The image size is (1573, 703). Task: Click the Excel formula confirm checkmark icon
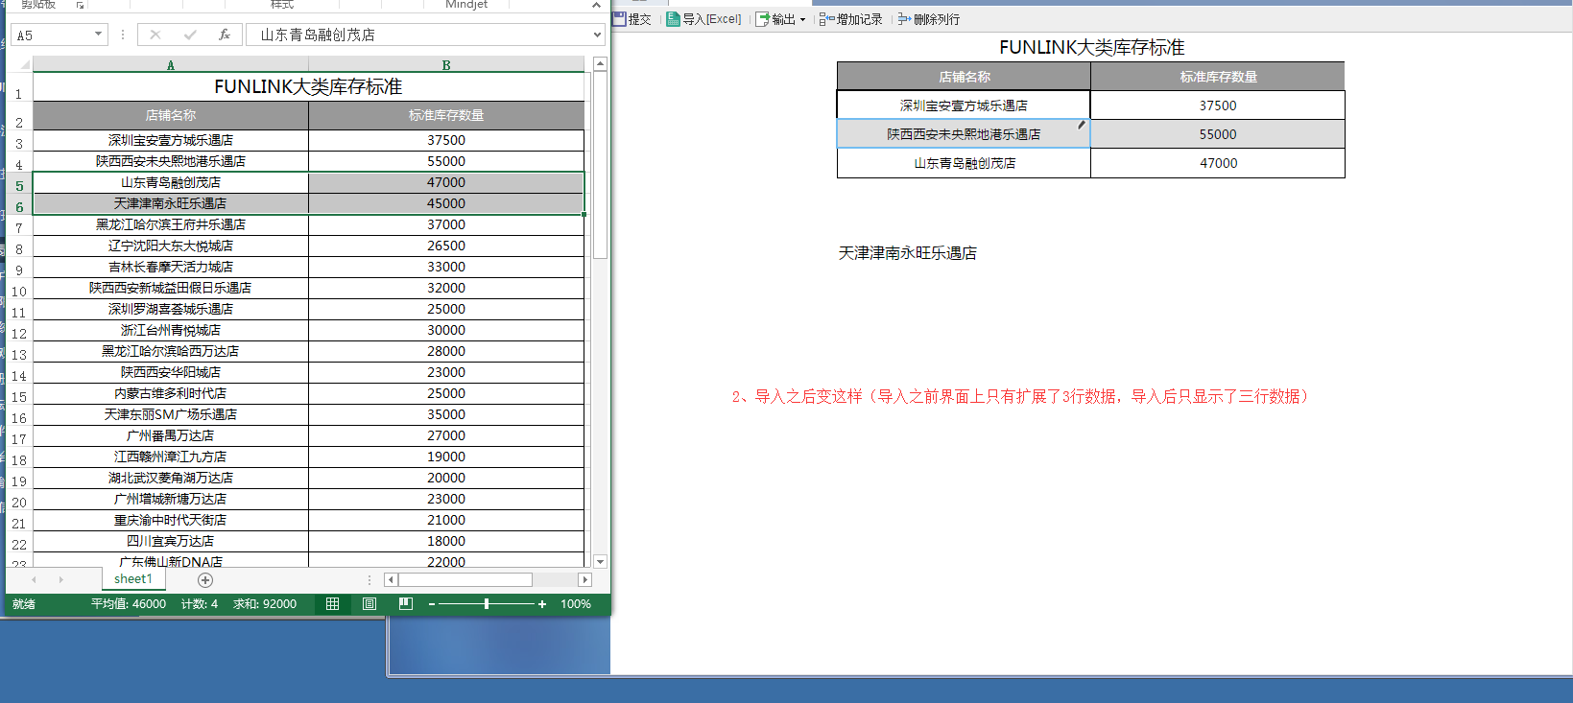tap(190, 35)
